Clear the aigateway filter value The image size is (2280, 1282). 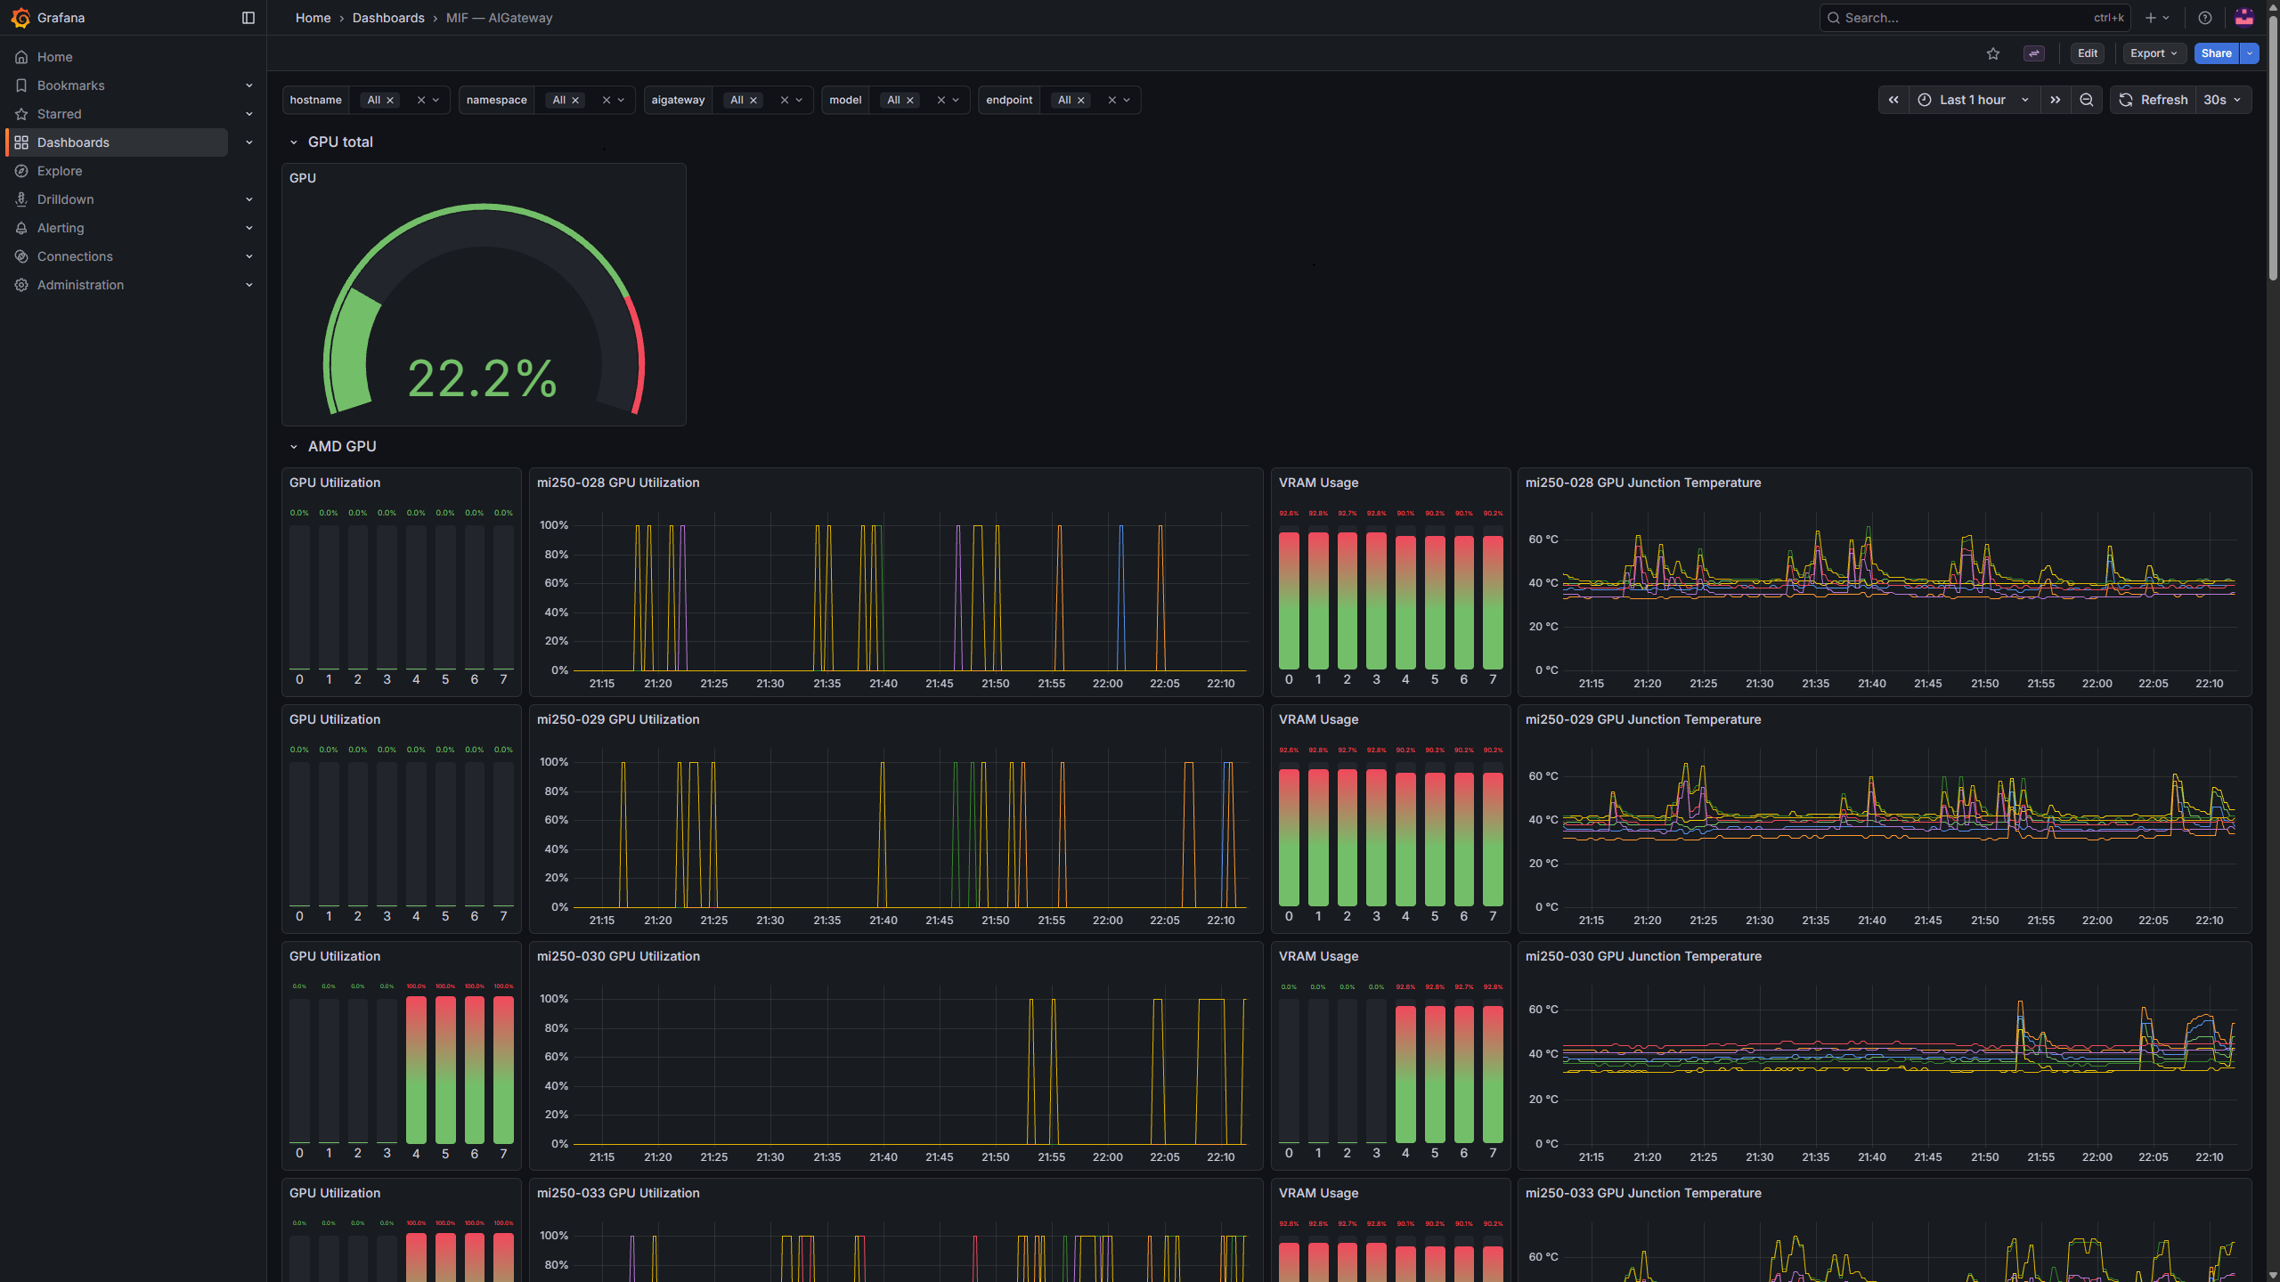(785, 101)
